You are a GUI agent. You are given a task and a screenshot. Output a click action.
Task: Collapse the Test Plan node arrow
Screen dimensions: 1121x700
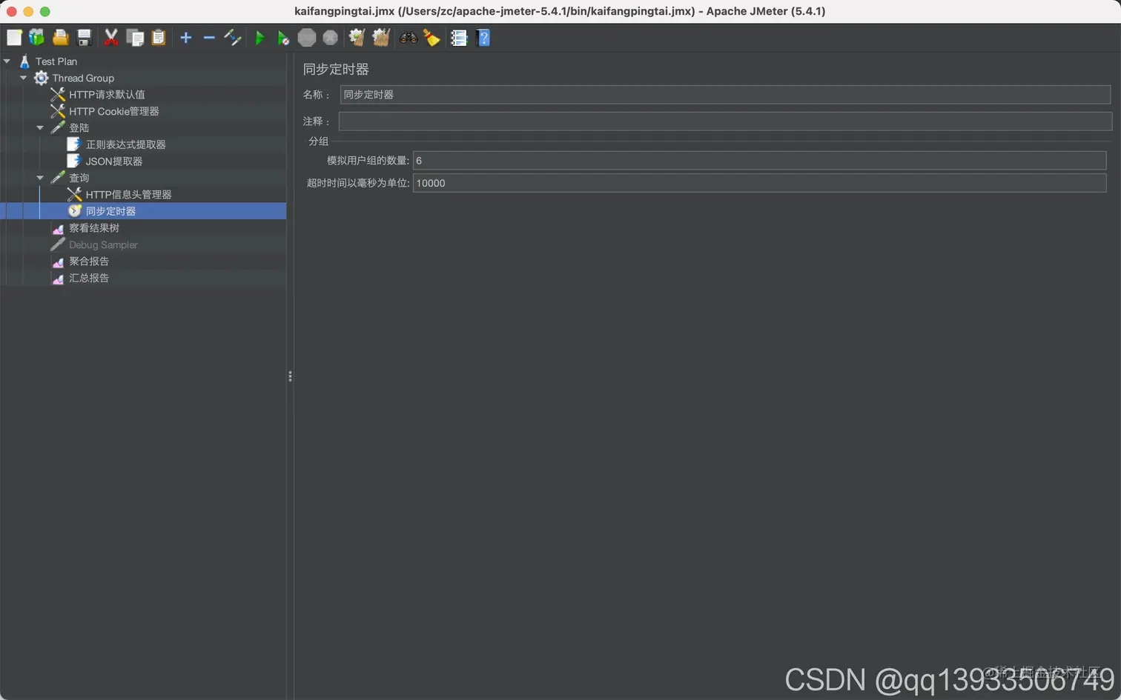7,61
